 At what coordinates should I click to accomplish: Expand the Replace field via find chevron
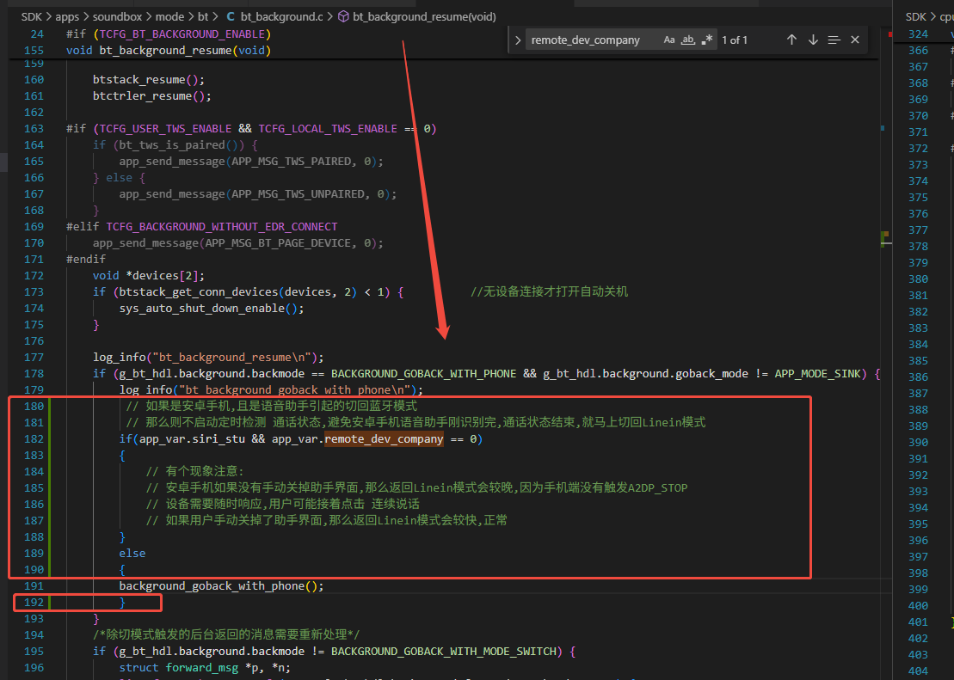(518, 40)
